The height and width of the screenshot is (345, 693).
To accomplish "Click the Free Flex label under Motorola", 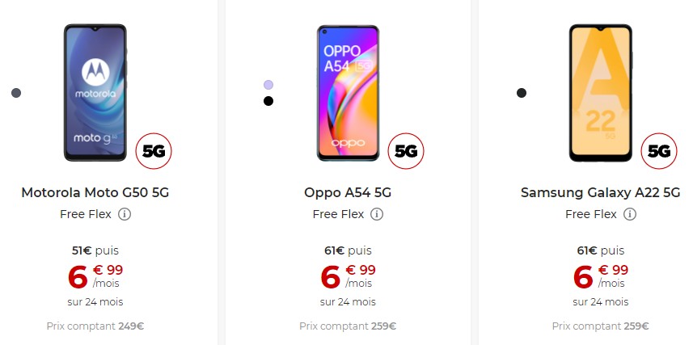I will pyautogui.click(x=85, y=214).
